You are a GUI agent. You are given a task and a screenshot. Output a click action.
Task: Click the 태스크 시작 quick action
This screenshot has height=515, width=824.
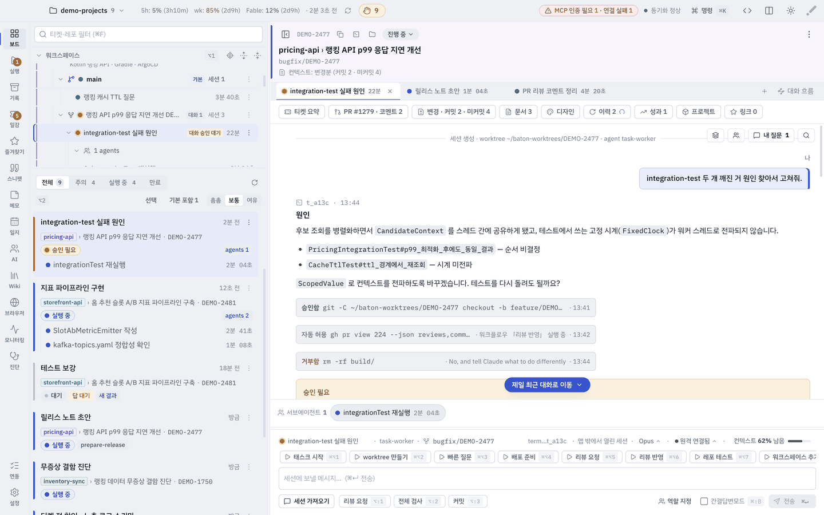tap(312, 457)
